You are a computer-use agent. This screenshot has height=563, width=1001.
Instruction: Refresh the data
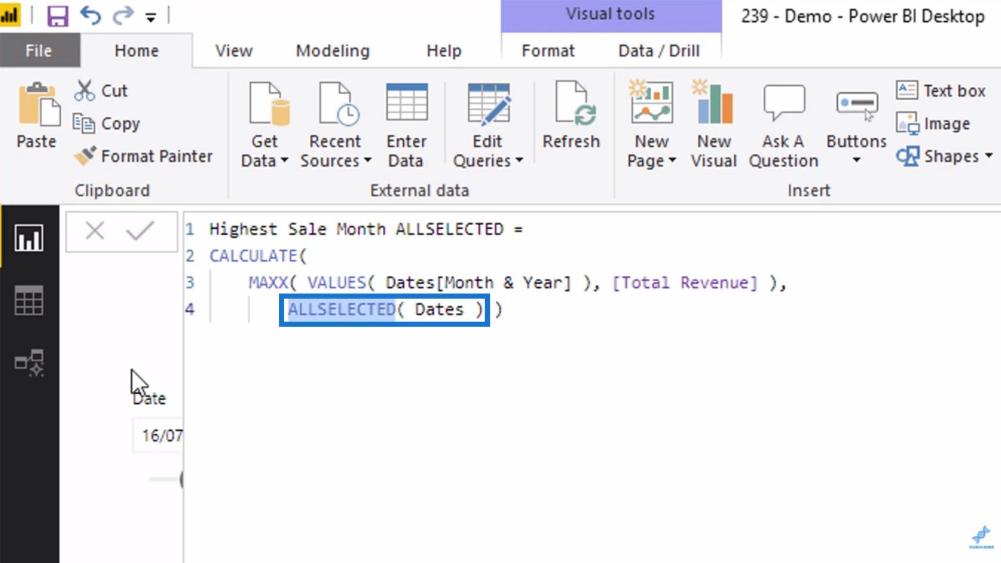click(x=571, y=116)
